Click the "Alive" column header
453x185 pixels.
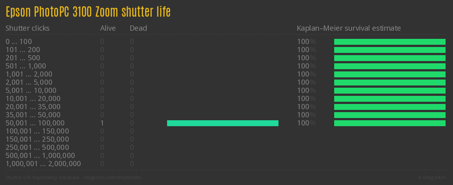pos(108,28)
